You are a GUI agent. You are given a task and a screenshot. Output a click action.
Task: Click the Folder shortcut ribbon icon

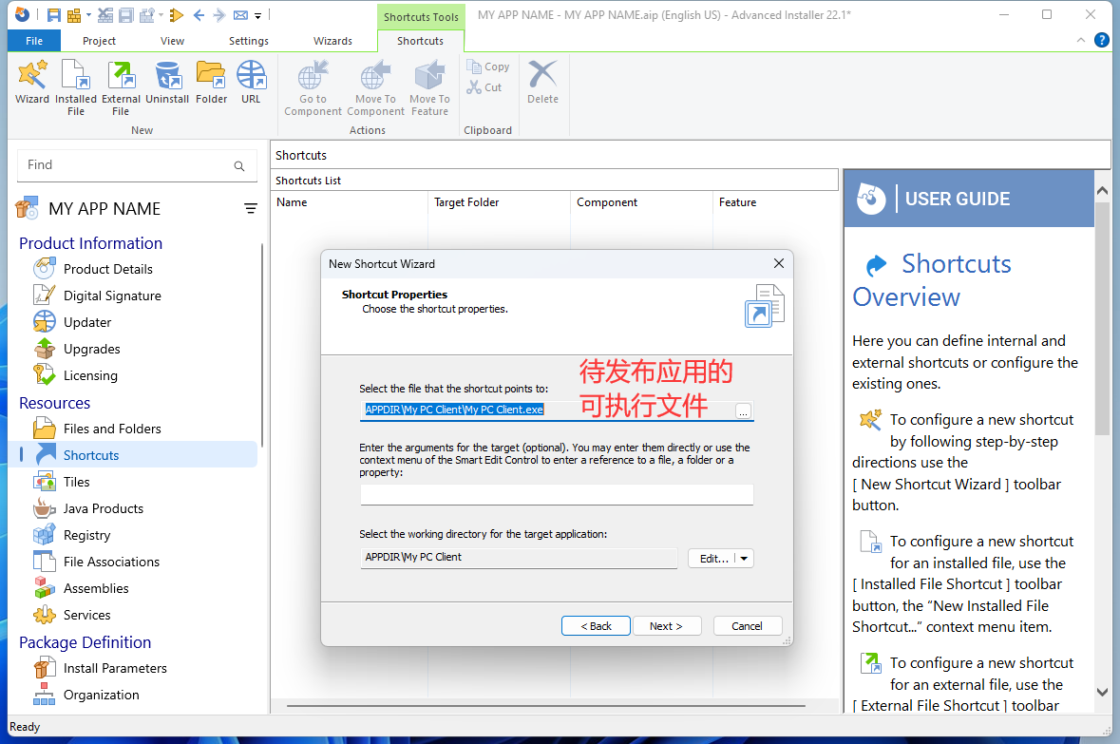point(212,83)
